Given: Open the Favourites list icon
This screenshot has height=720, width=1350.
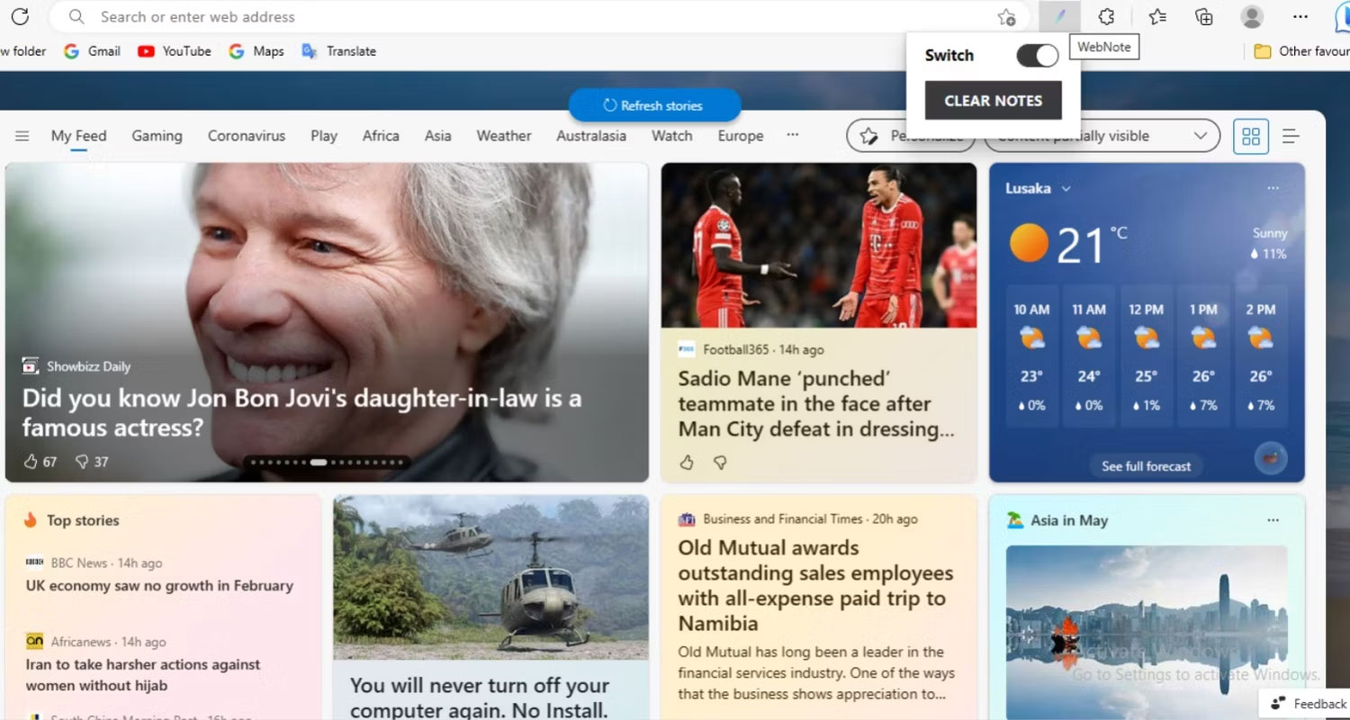Looking at the screenshot, I should 1157,16.
